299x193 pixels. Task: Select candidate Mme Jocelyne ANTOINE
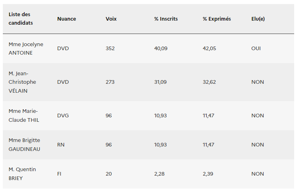(x=26, y=48)
